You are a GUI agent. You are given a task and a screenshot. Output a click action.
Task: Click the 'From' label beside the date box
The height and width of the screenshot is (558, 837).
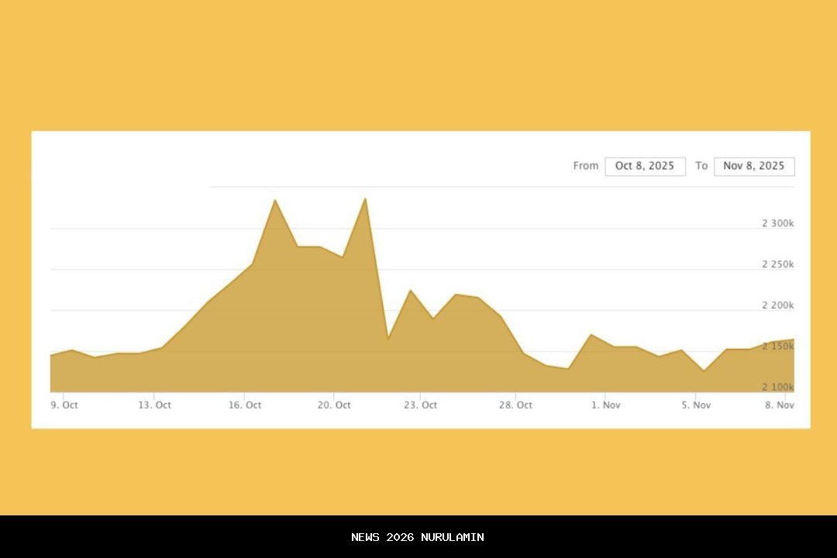[x=586, y=166]
